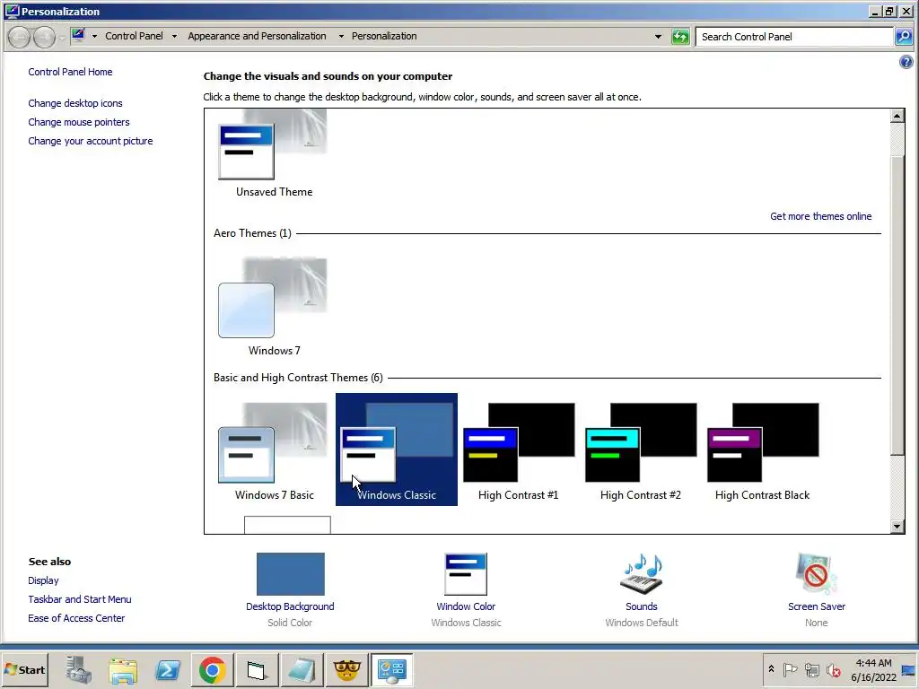Viewport: 919px width, 689px height.
Task: Open Change desktop icons link
Action: click(75, 103)
